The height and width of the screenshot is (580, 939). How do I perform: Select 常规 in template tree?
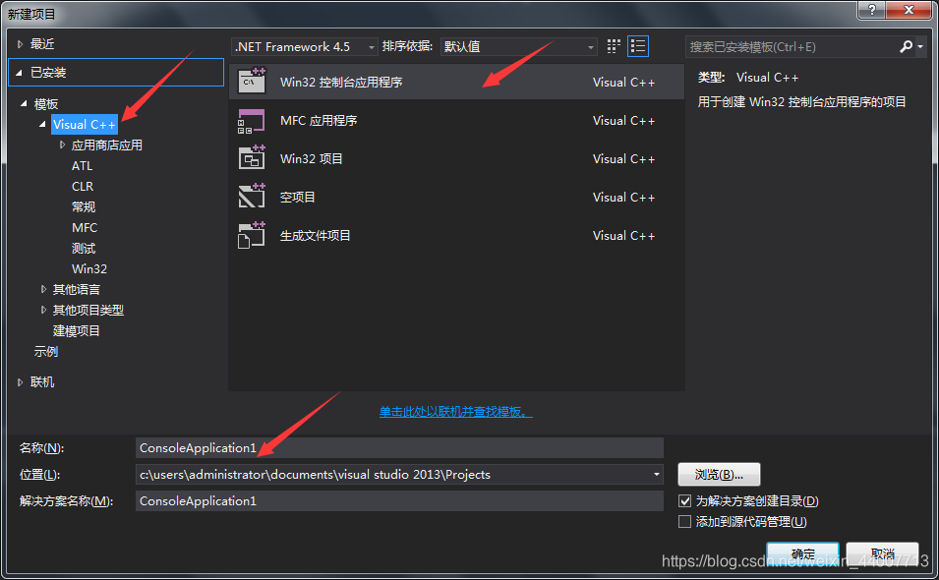(84, 207)
